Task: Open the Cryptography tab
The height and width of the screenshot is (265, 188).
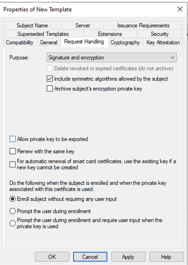Action: [x=125, y=42]
